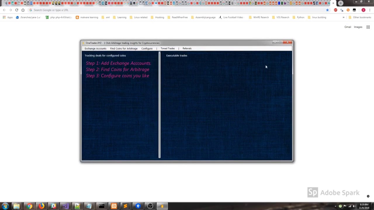Screen dimensions: 374x210
Task: Close the active Chrome tab
Action: pos(333,3)
